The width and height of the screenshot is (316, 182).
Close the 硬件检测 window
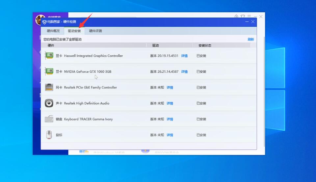click(253, 22)
